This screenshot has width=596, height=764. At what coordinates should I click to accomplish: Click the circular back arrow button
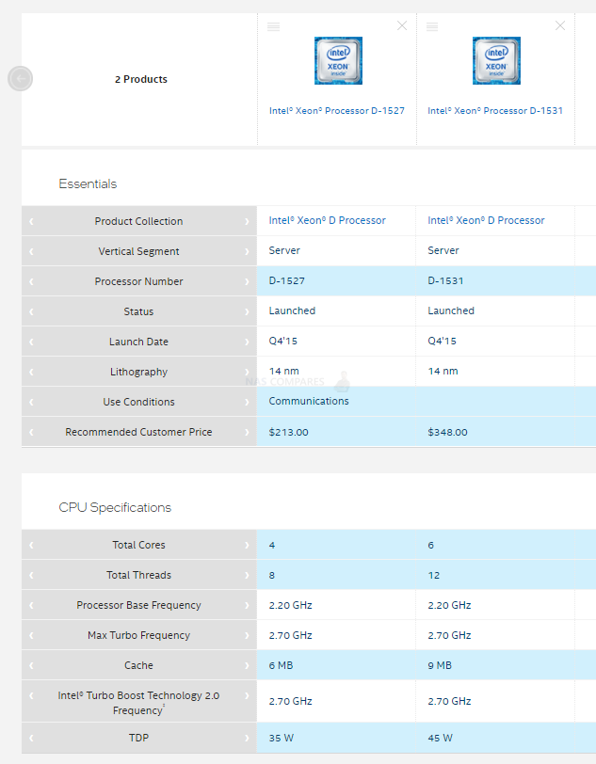point(20,78)
